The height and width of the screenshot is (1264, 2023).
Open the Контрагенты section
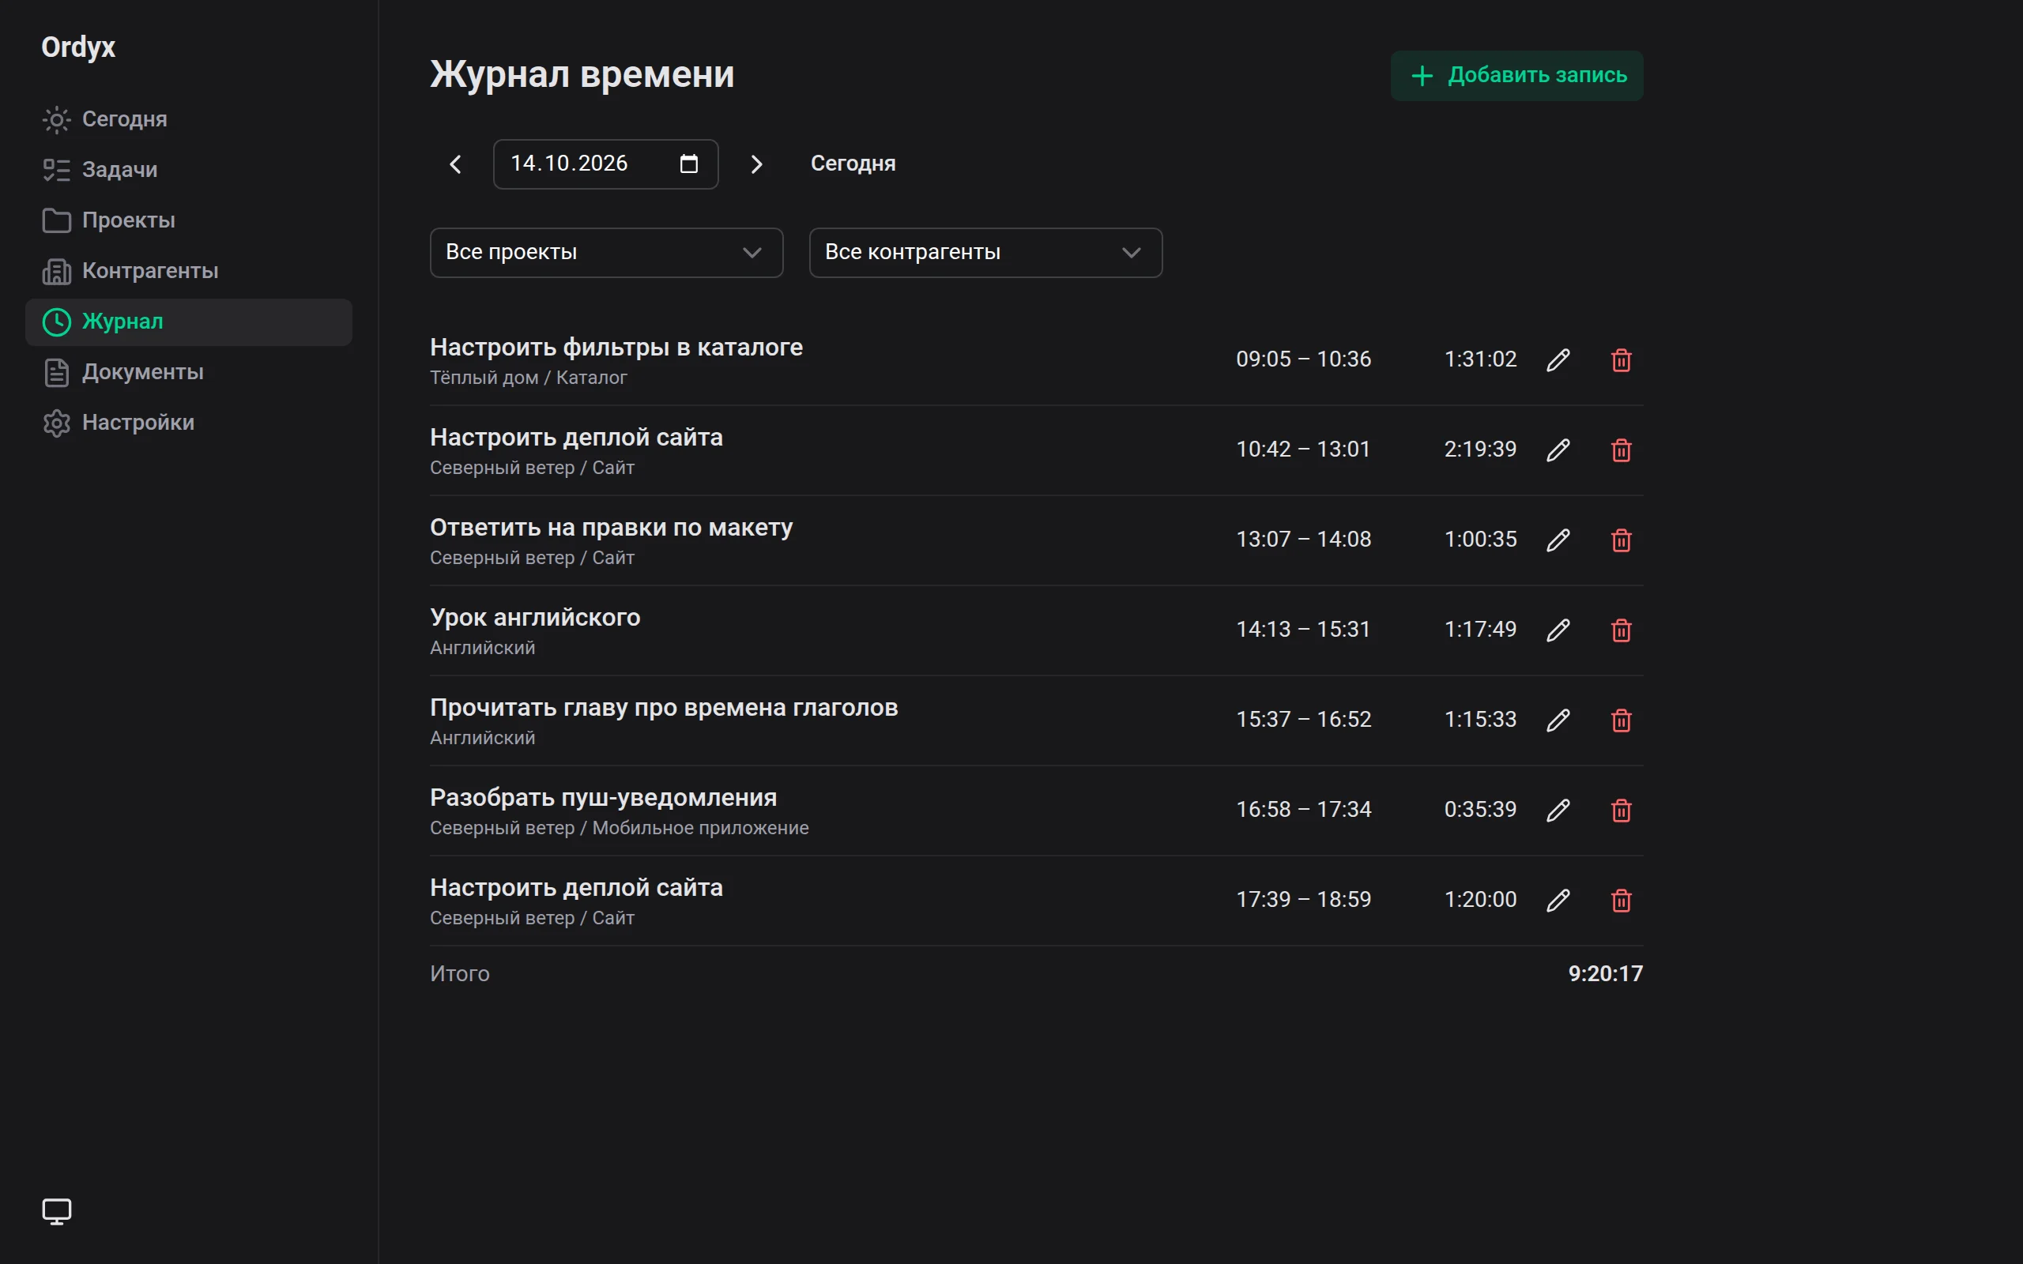(x=189, y=271)
